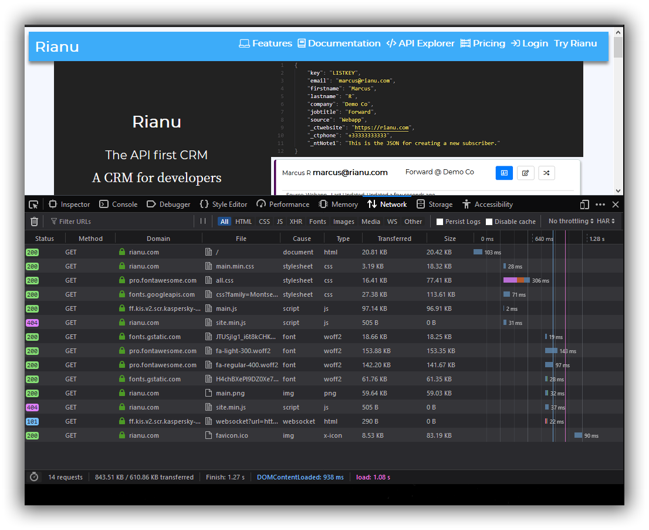This screenshot has width=649, height=530.
Task: Click the element picker icon in devtools
Action: click(33, 204)
